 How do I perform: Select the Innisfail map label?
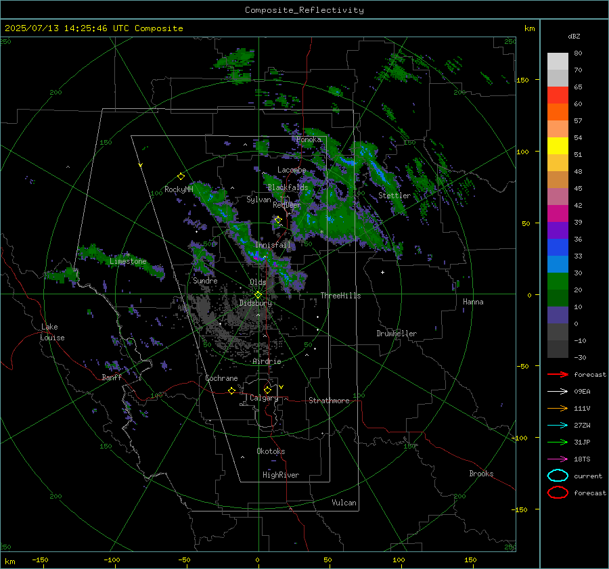coord(273,245)
